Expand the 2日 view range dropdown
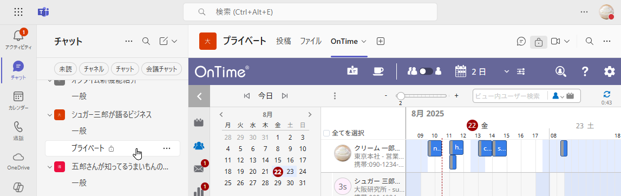The height and width of the screenshot is (196, 621). (506, 71)
